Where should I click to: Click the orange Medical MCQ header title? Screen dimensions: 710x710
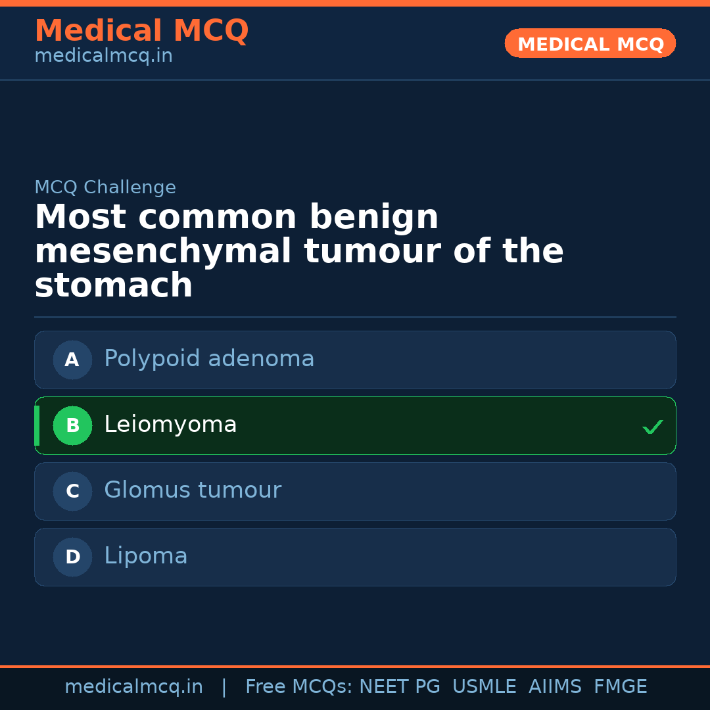pyautogui.click(x=141, y=31)
